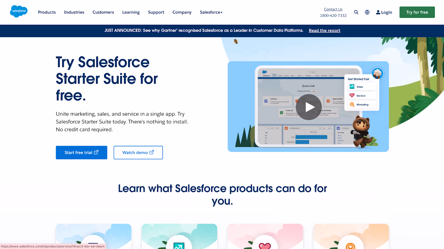Click external link icon on Watch demo

tap(152, 152)
